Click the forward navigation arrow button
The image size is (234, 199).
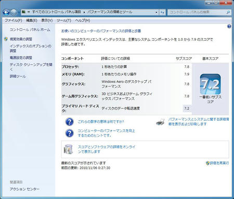click(x=14, y=13)
